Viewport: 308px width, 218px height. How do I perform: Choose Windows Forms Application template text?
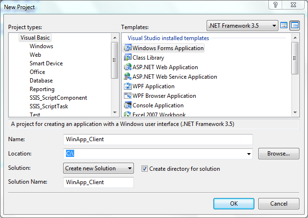coord(168,48)
